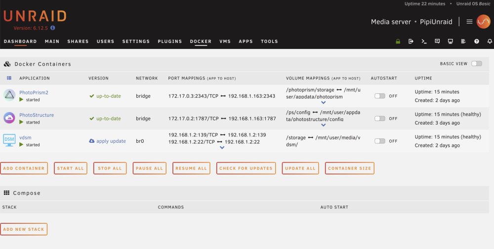
Task: Open the Tools tab
Action: pos(269,41)
